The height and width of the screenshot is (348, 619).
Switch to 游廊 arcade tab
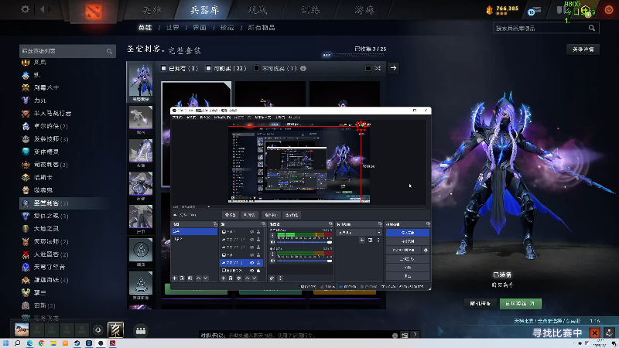coord(364,10)
